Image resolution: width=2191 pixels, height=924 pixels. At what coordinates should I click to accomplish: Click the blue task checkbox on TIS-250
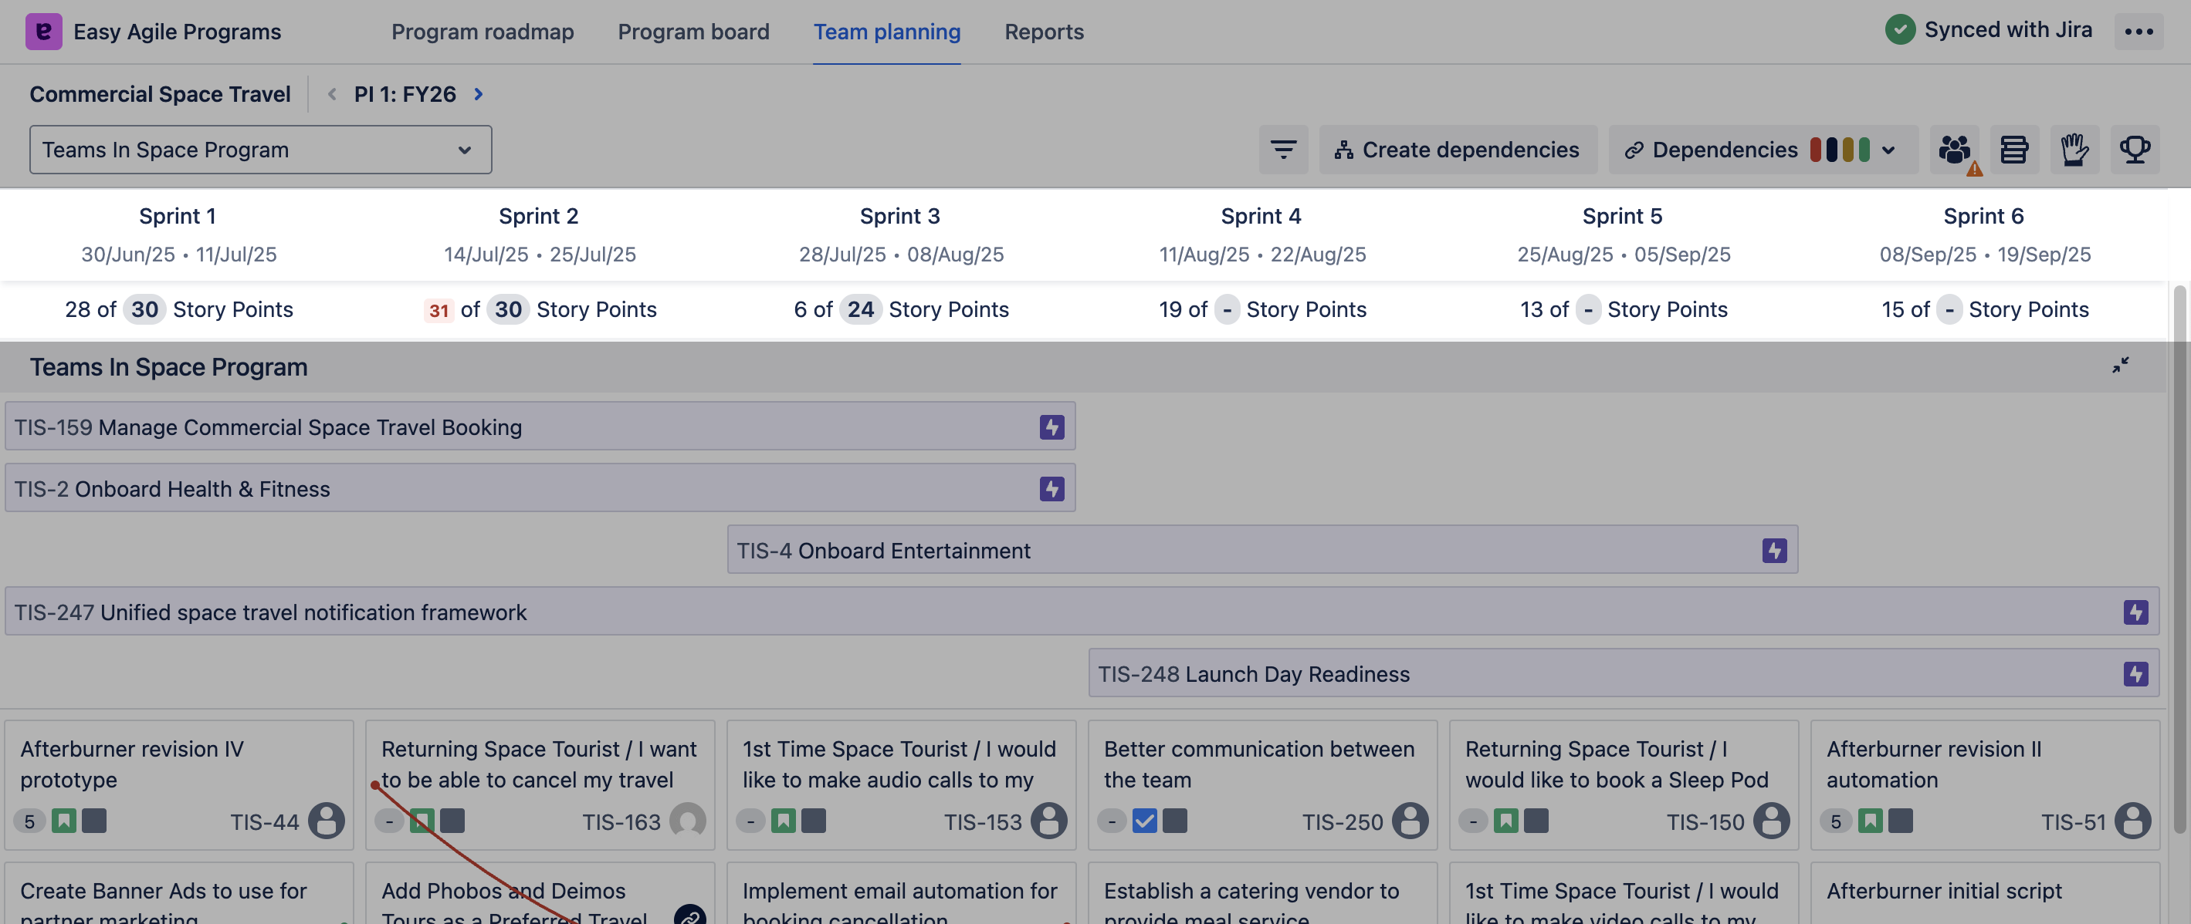(x=1144, y=821)
